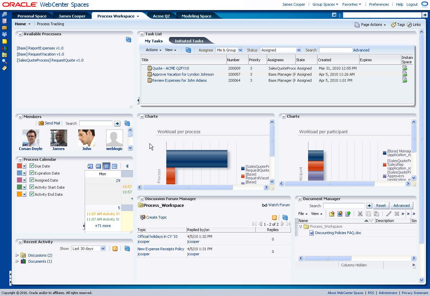Switch to the Personal Space tab
430x296 pixels.
[31, 16]
